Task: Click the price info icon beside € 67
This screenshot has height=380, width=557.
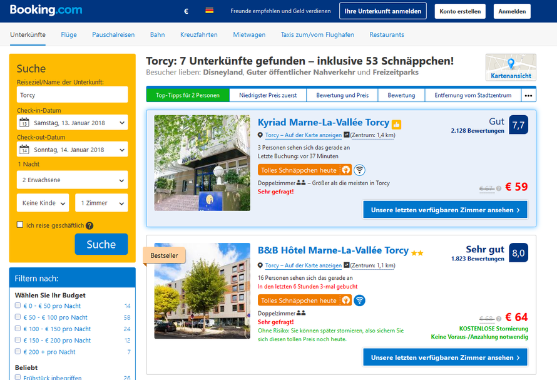Action: tap(499, 188)
